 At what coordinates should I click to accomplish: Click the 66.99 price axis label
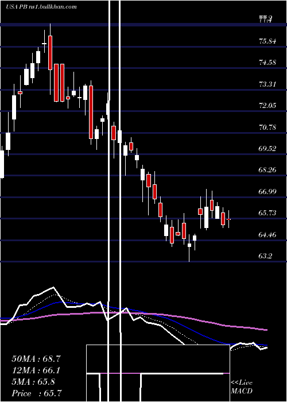click(267, 191)
